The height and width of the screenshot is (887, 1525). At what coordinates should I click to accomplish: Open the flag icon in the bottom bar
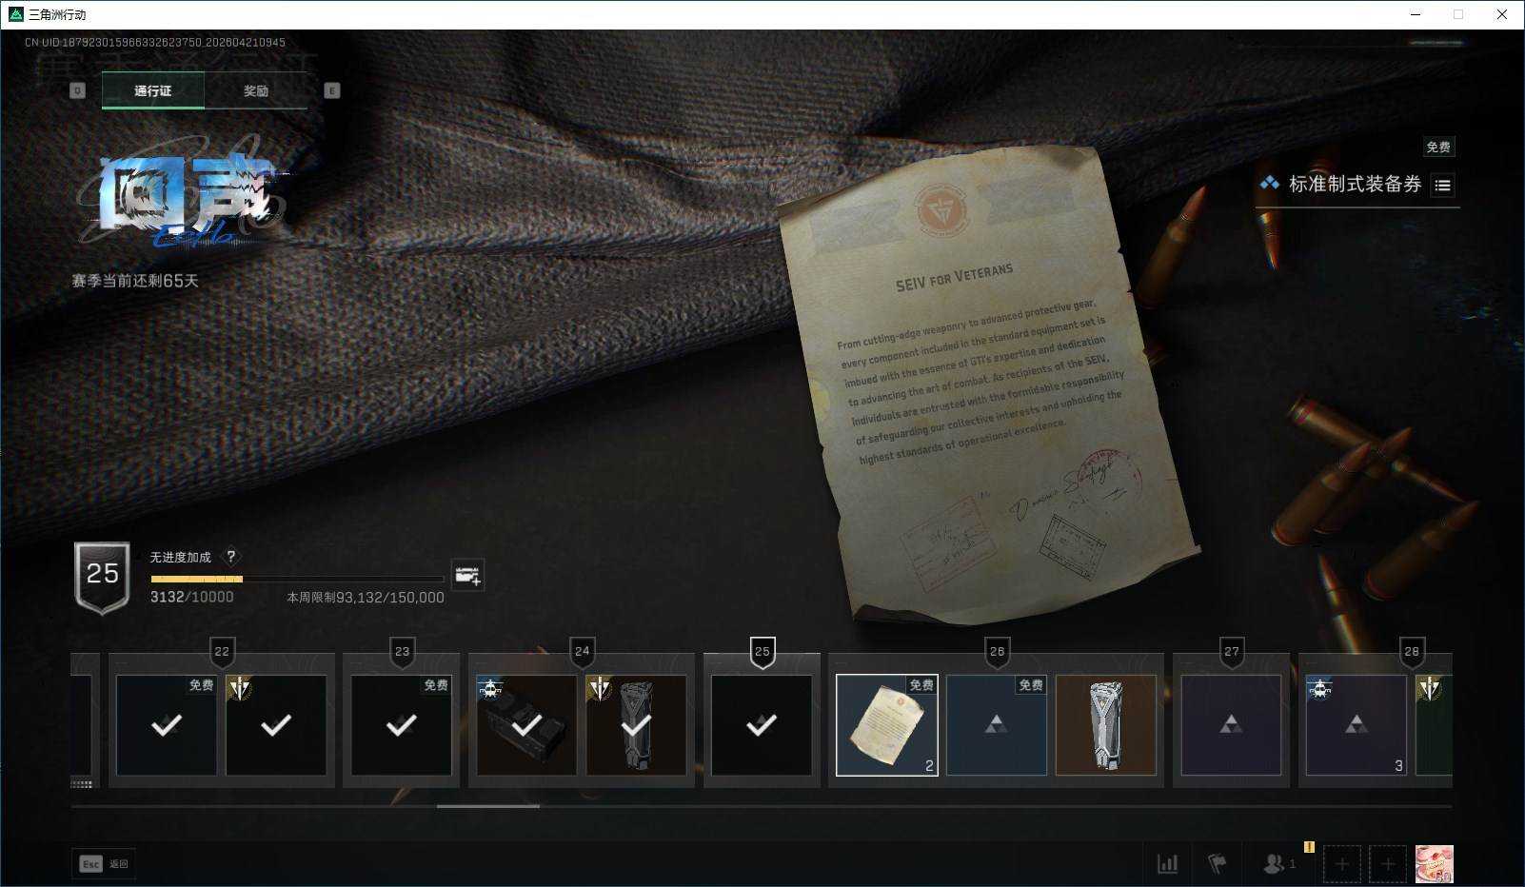1217,864
